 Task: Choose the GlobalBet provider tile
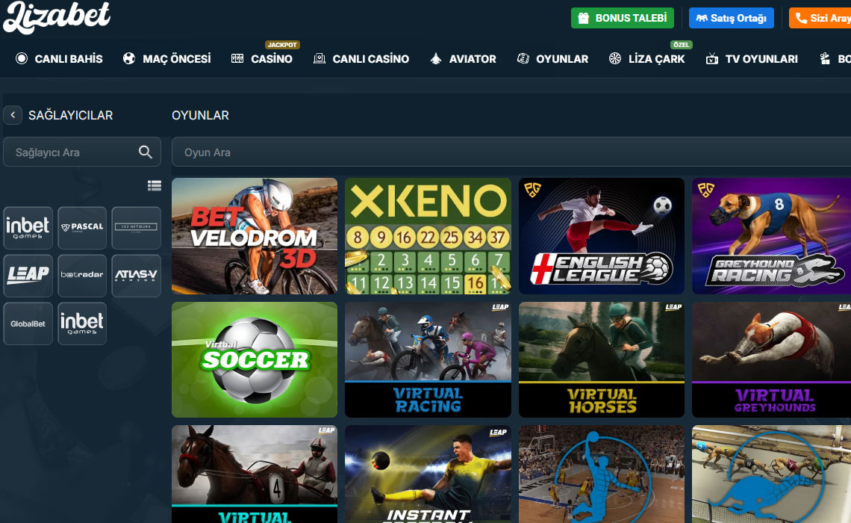[x=28, y=324]
